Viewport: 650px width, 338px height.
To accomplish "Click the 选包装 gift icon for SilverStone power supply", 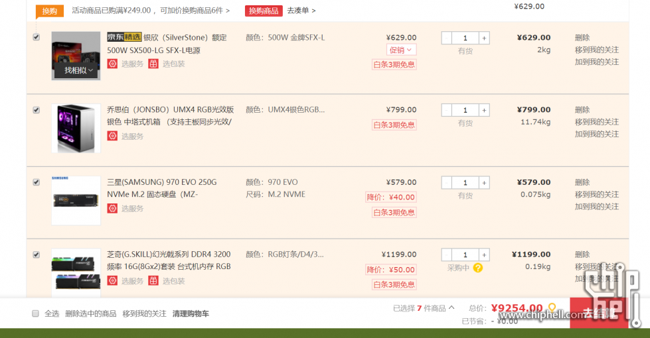I will pyautogui.click(x=153, y=64).
